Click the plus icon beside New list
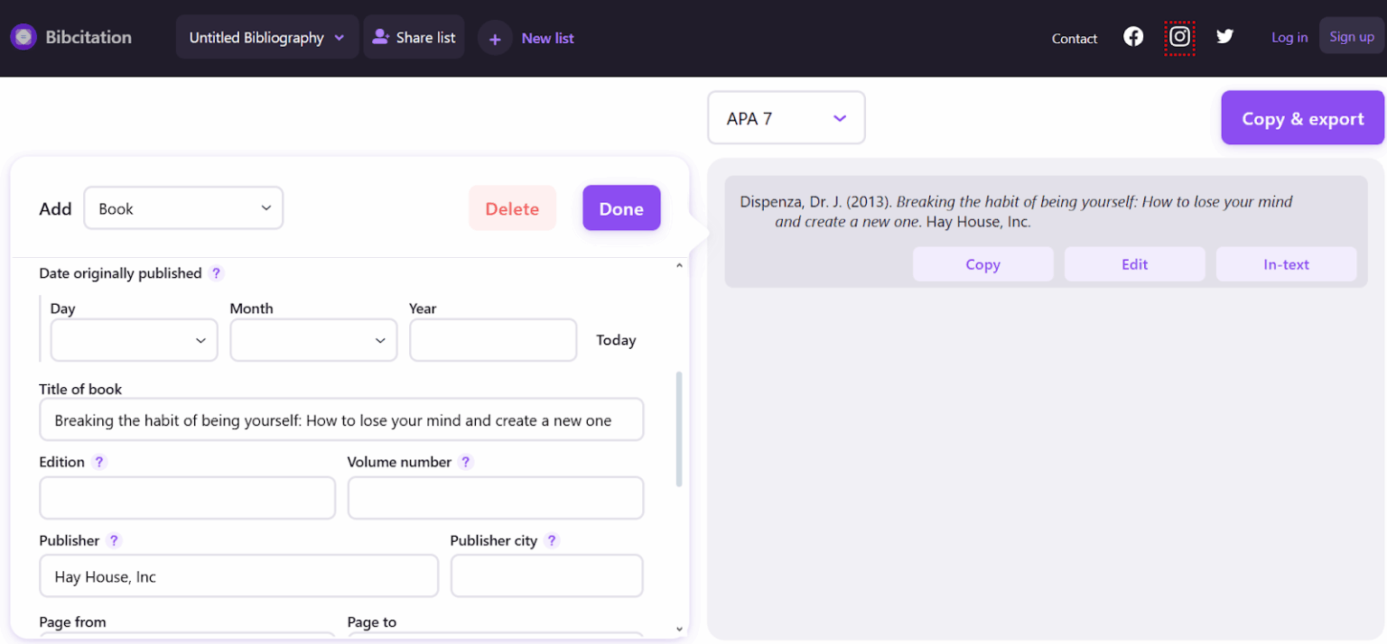1387x644 pixels. pos(495,38)
